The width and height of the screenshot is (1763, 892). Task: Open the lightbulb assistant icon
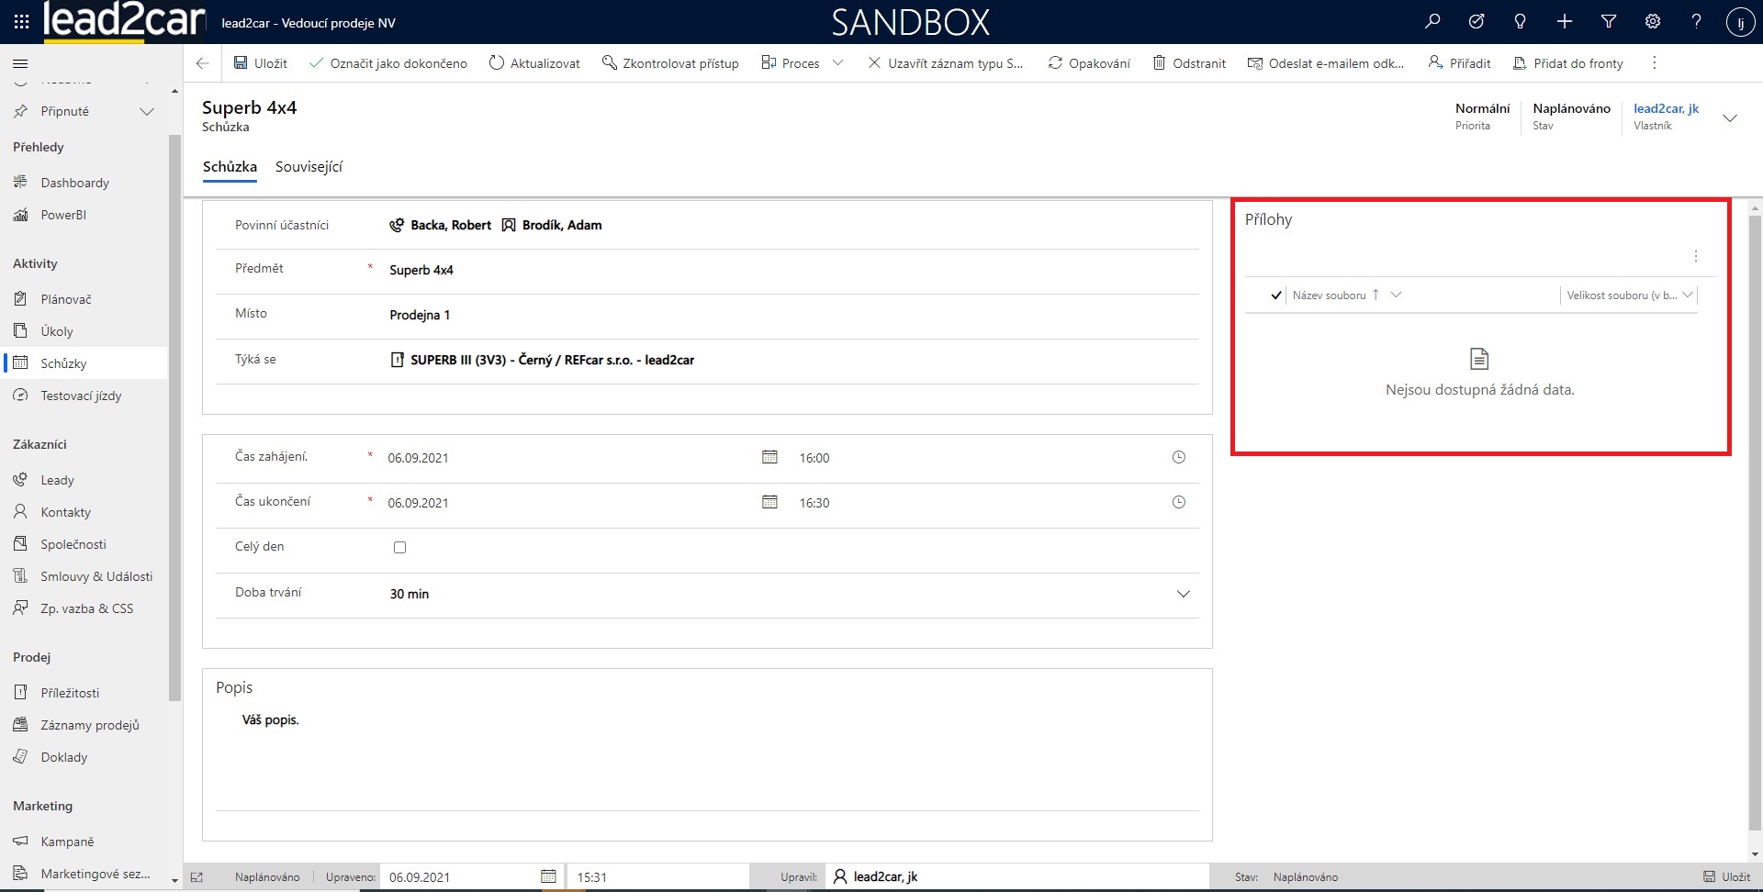(1521, 22)
